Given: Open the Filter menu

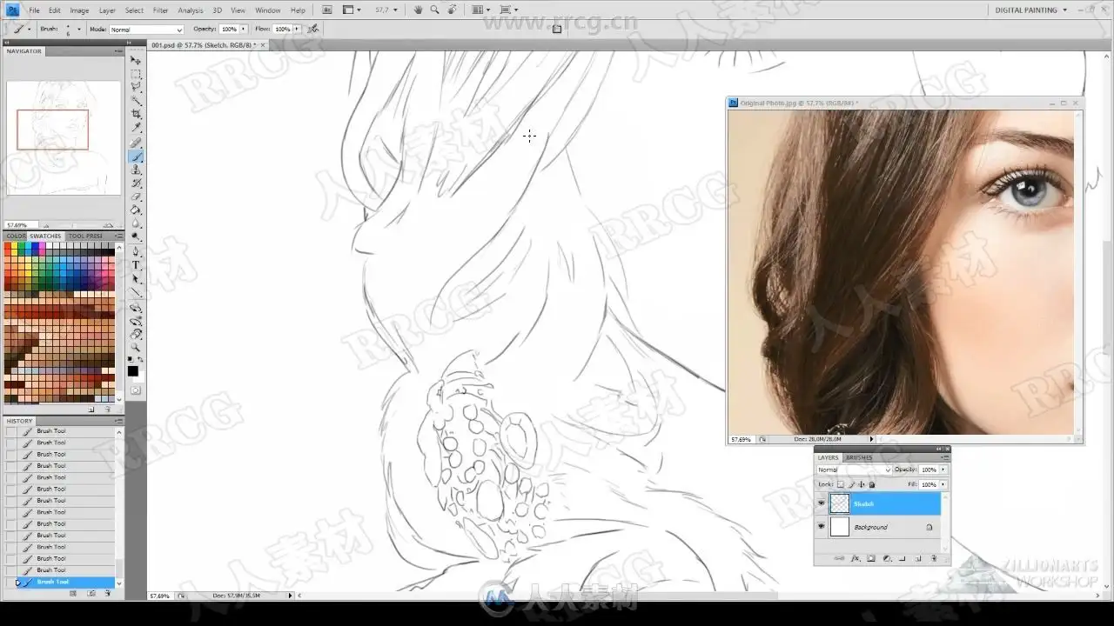Looking at the screenshot, I should [160, 10].
